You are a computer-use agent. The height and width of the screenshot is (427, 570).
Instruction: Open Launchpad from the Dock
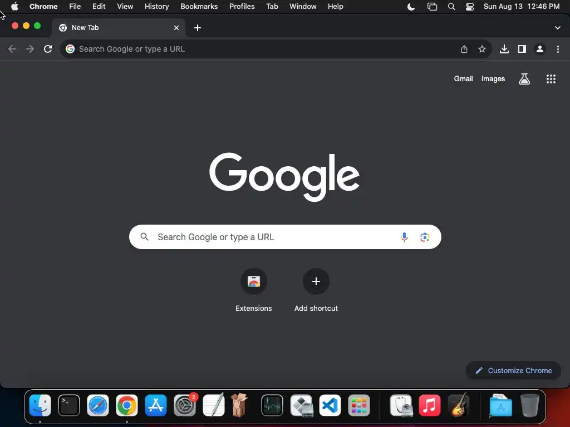[359, 405]
